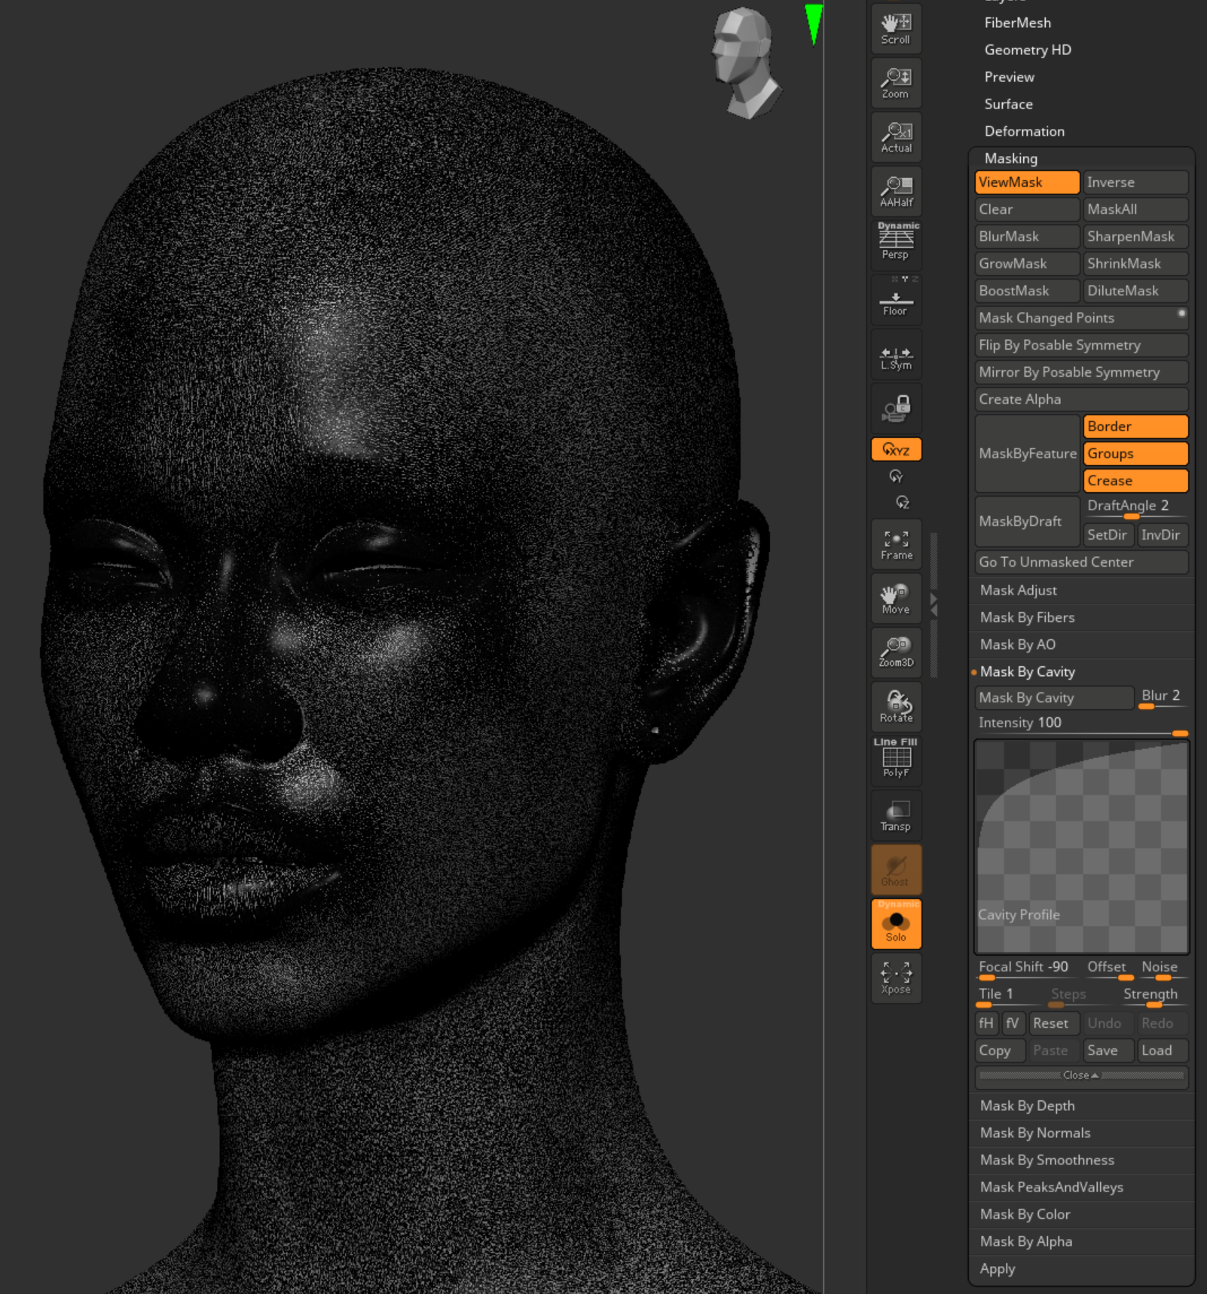Collapse the Mask By Cavity section header
This screenshot has width=1207, height=1294.
[1027, 671]
